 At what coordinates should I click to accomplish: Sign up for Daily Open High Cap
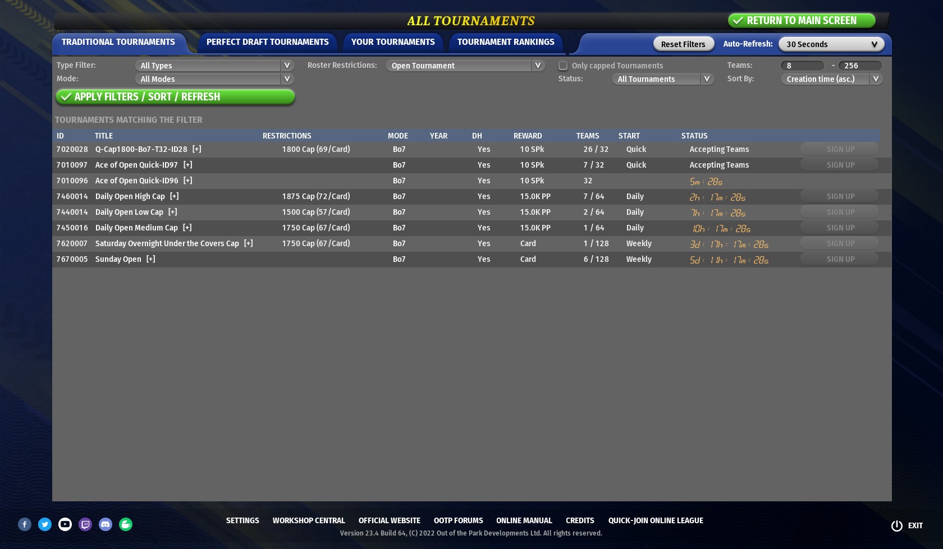click(x=840, y=196)
